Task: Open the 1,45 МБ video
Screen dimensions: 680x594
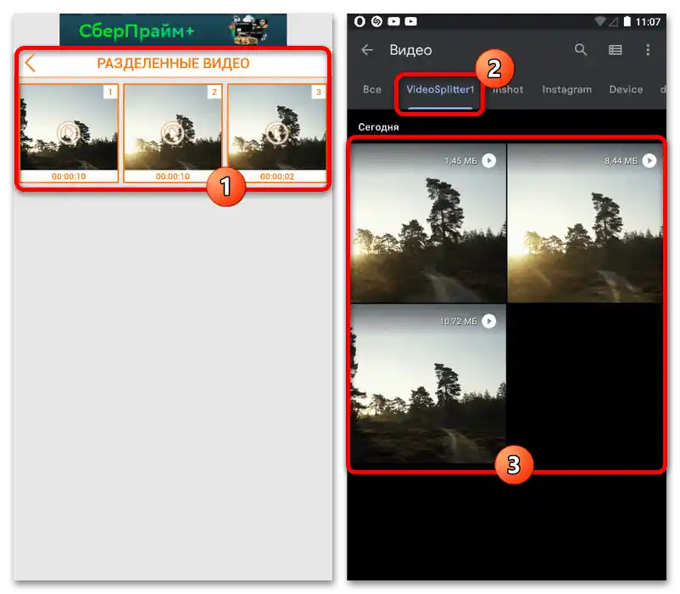Action: tap(428, 223)
